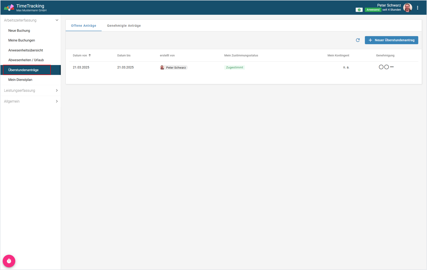
Task: Switch to the Genehmigte Anträge tab
Action: point(124,26)
